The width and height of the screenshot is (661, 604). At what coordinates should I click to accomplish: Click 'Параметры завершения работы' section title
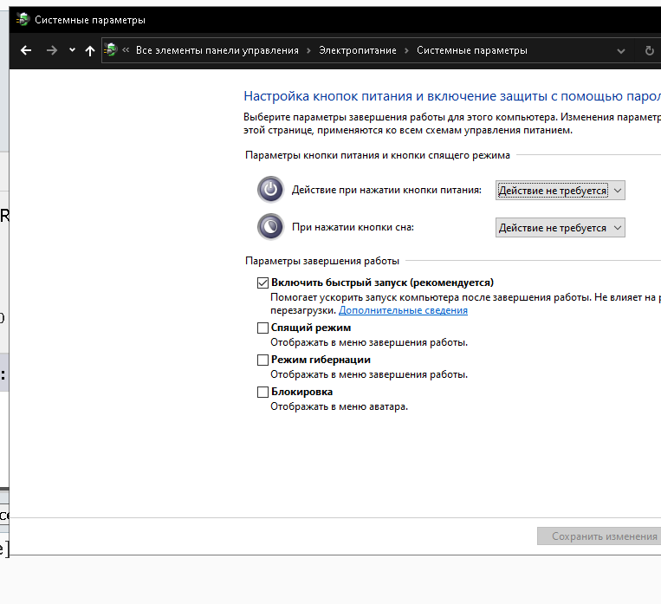coord(322,261)
